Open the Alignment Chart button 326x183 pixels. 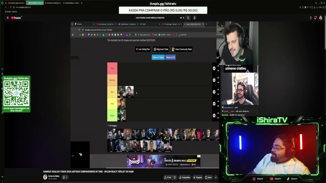pos(161,49)
